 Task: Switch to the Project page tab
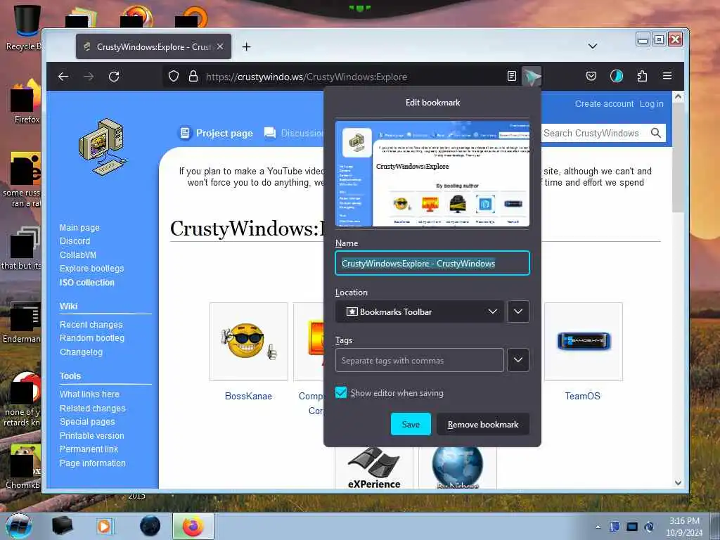215,133
